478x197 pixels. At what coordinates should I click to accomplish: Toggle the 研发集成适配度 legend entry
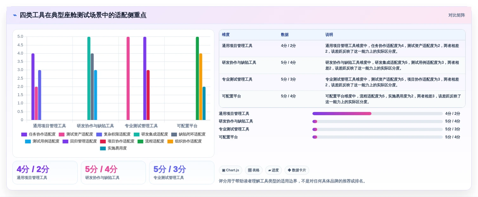151,134
